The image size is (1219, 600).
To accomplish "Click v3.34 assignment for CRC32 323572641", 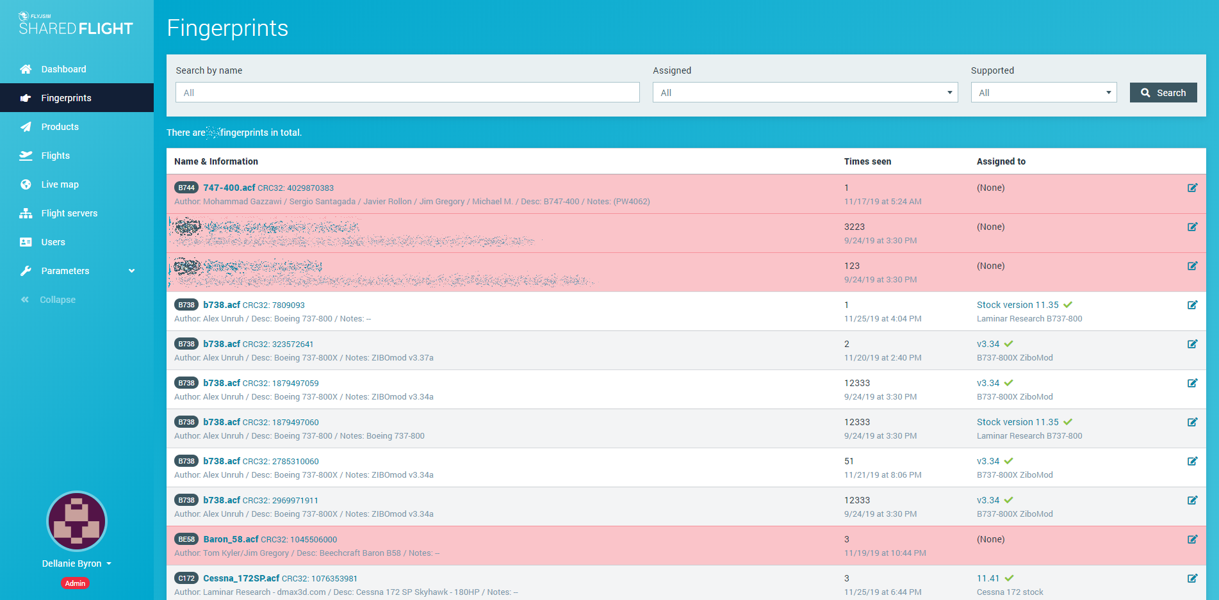I will click(x=988, y=344).
